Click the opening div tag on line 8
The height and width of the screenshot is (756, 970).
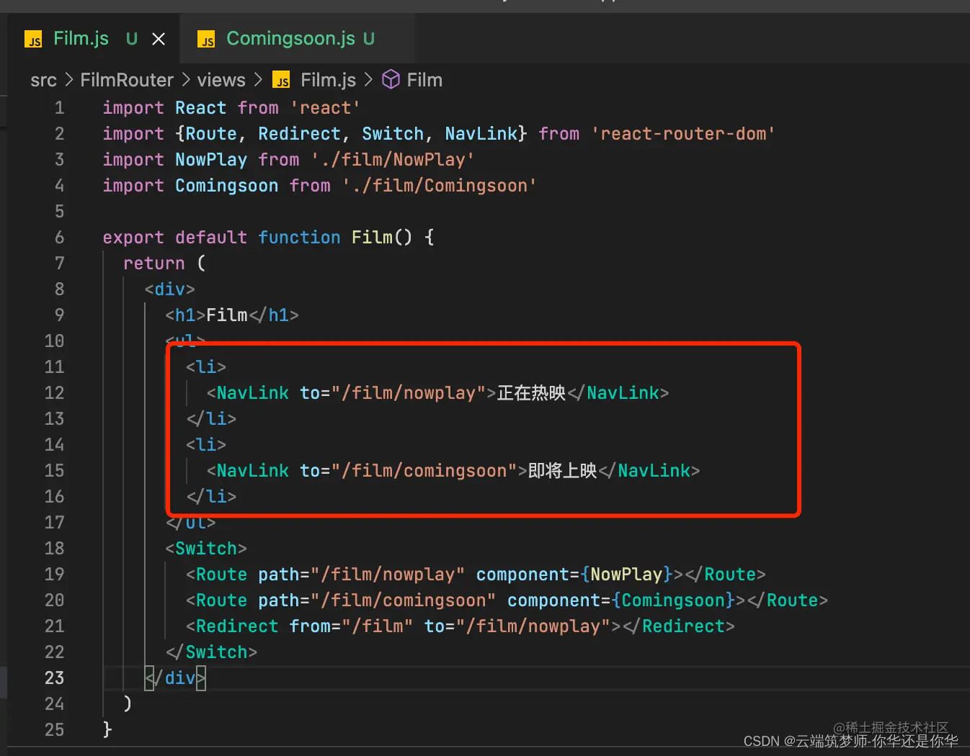(170, 289)
